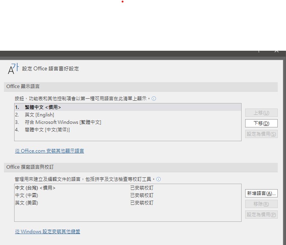Open 從 Windows 設定安裝其他鍵盤 link
Image resolution: width=286 pixels, height=245 pixels.
(48, 232)
